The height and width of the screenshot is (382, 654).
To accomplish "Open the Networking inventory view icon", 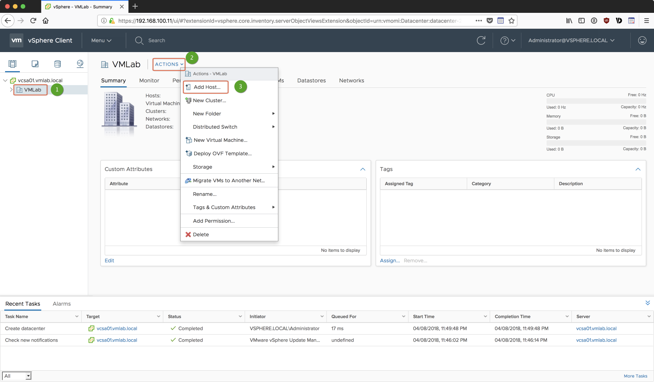I will pos(80,64).
